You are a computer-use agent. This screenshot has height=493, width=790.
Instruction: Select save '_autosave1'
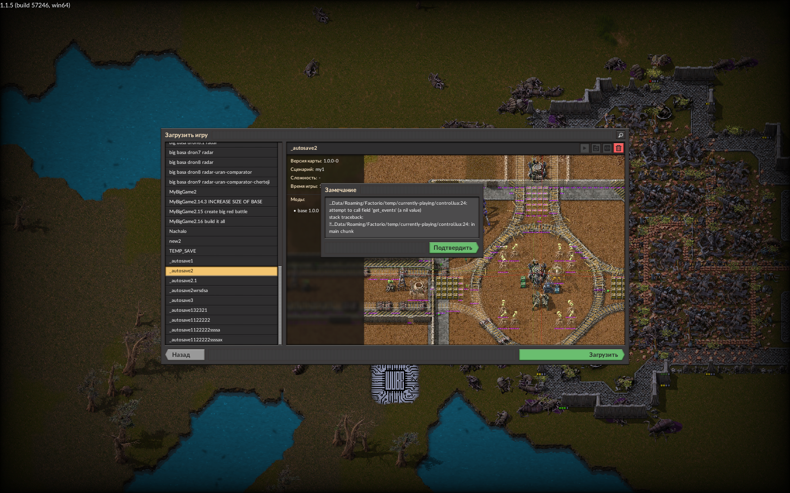(x=221, y=261)
